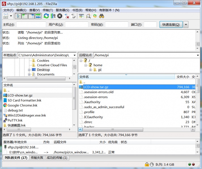
Task: Switch to the 传输失败 tab
Action: click(x=37, y=158)
